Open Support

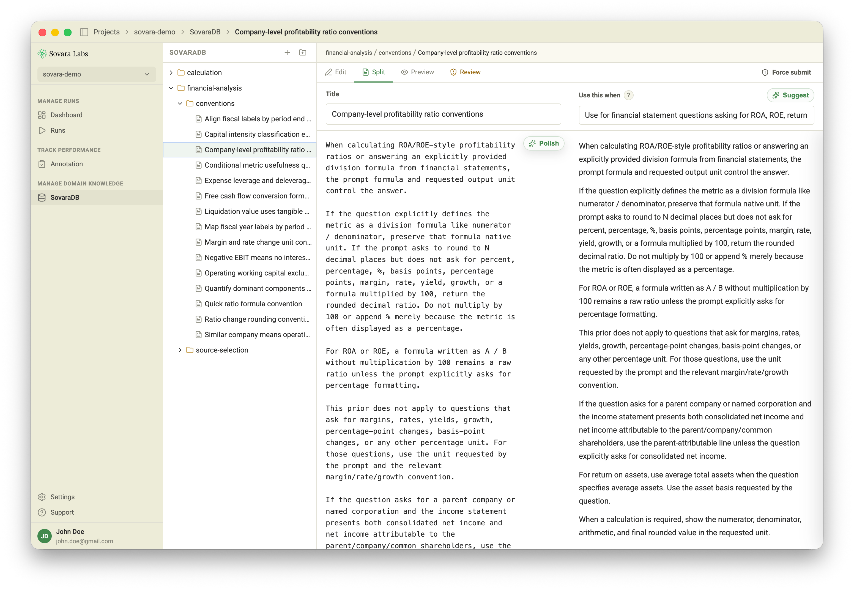tap(97, 512)
